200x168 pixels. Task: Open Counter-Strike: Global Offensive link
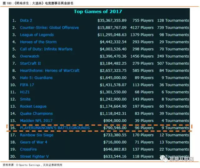[49, 28]
